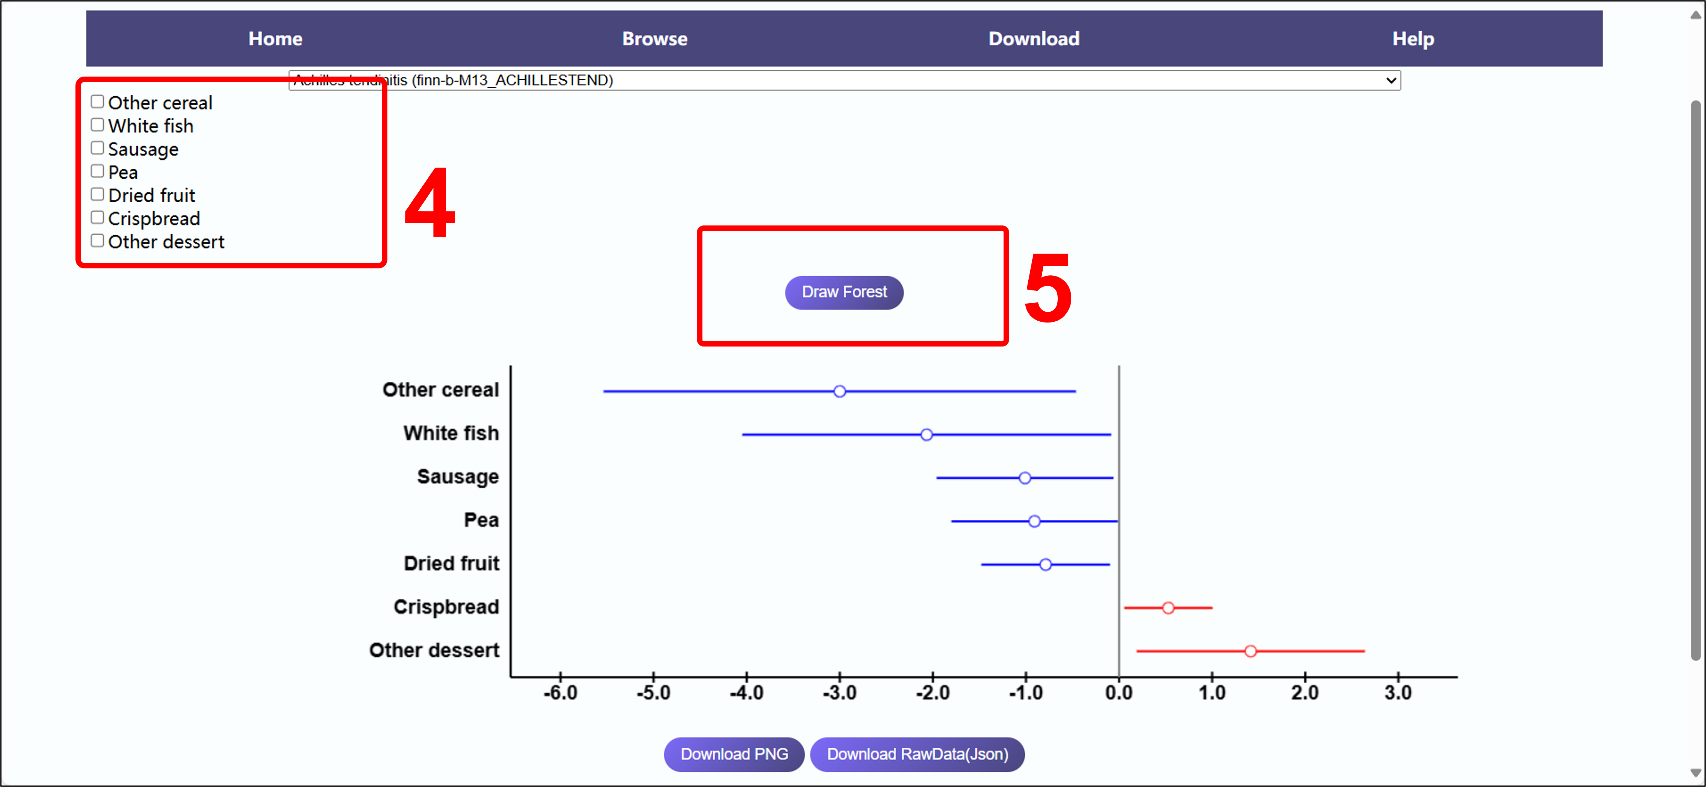The width and height of the screenshot is (1706, 787).
Task: Check the Crispbread option
Action: pyautogui.click(x=98, y=218)
